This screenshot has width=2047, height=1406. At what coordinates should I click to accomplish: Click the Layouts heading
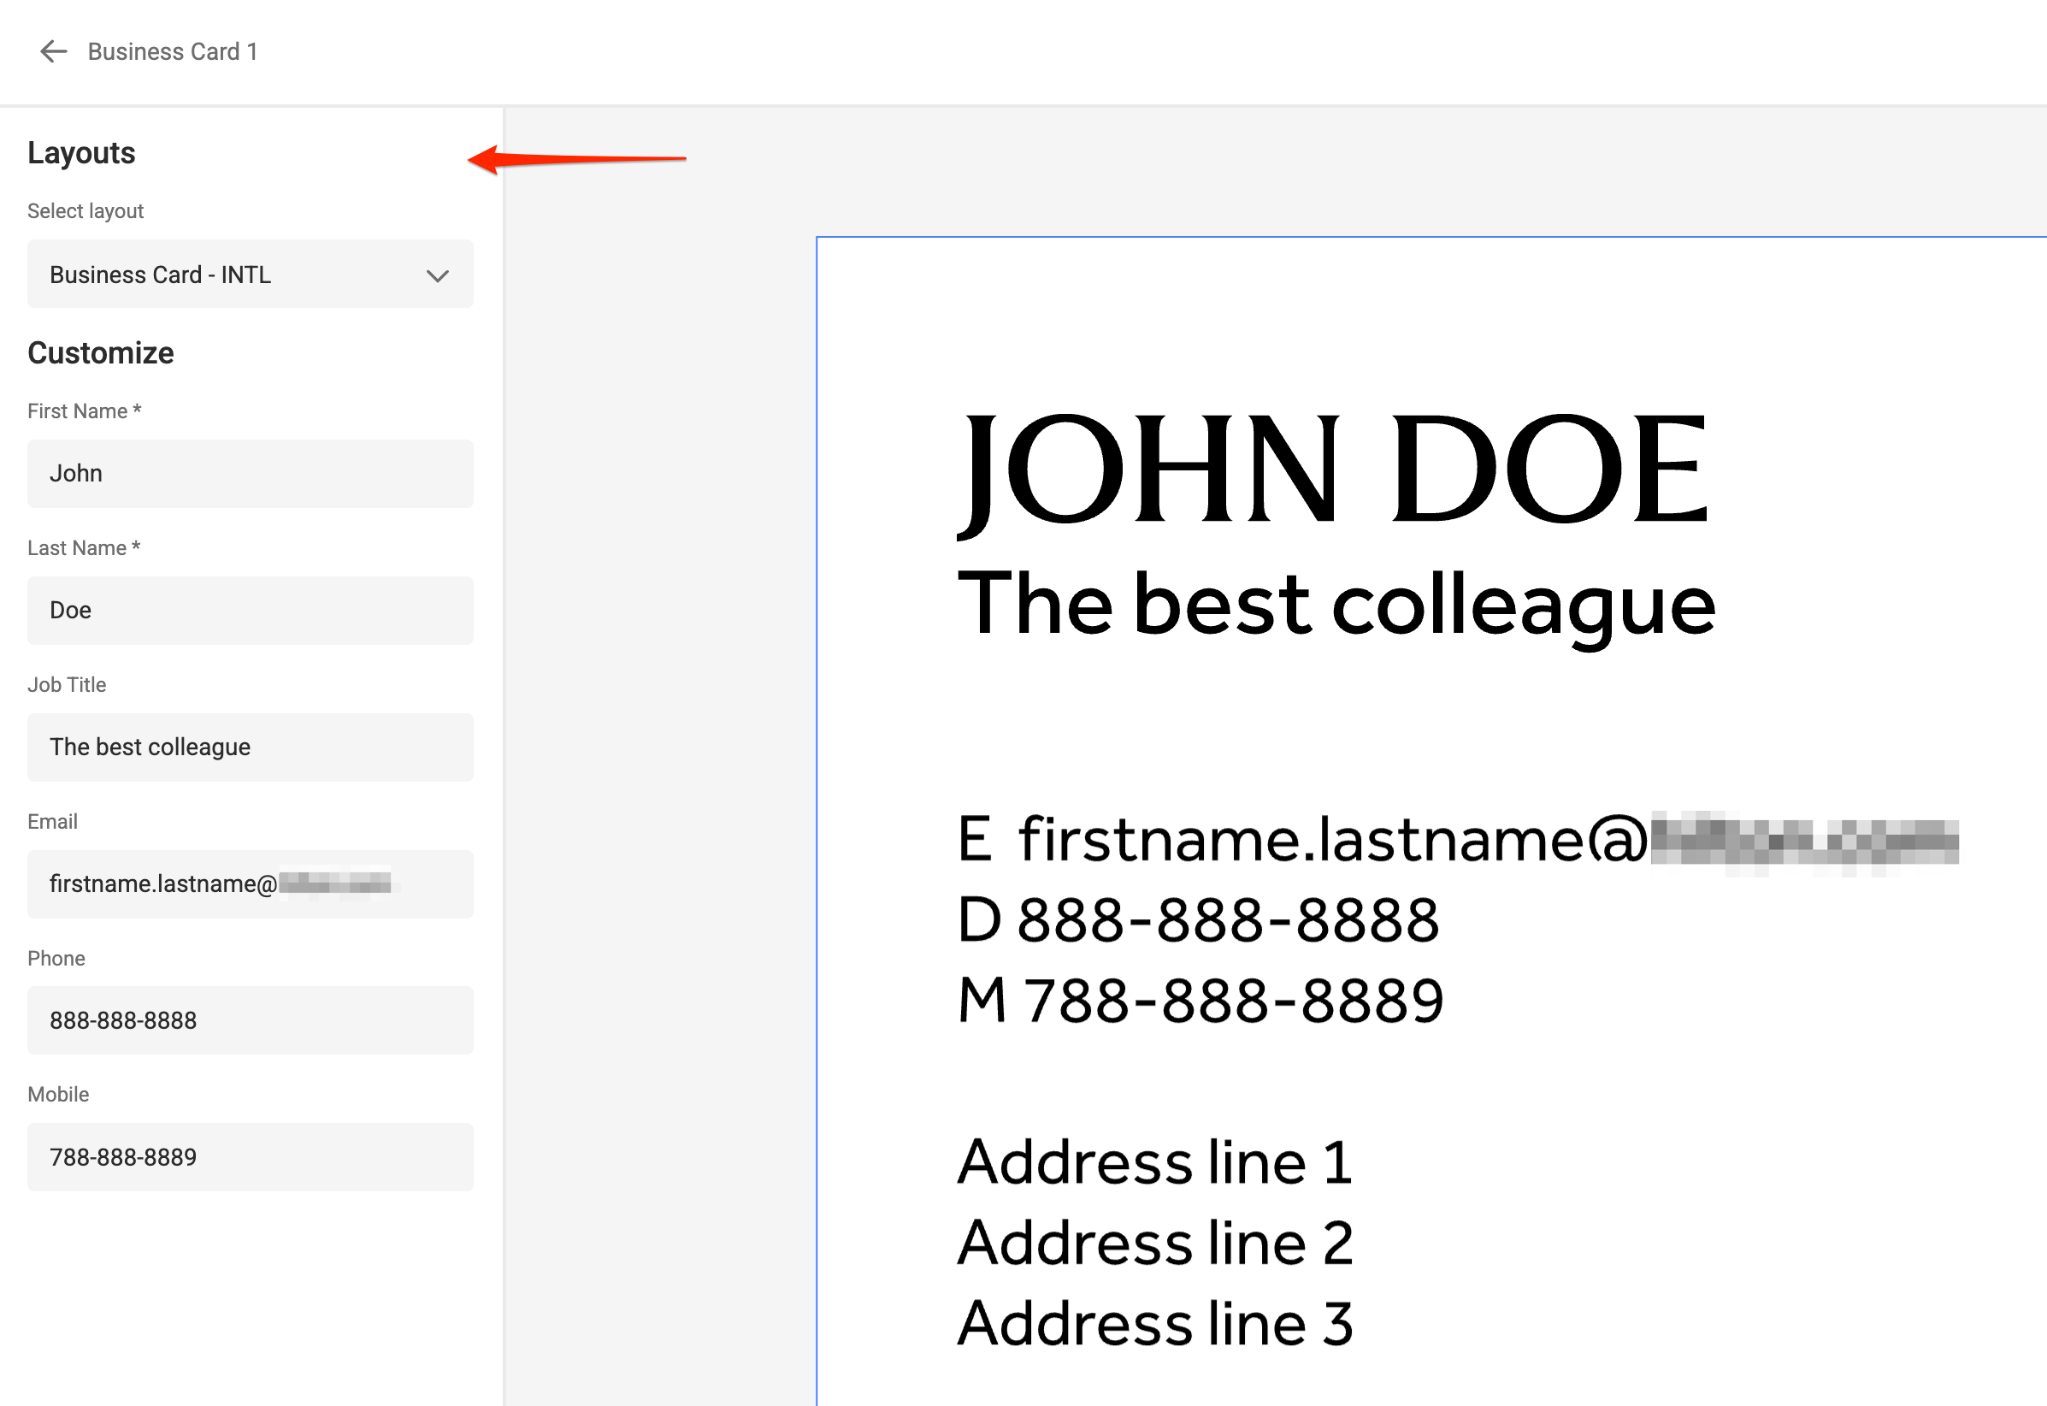click(x=81, y=152)
